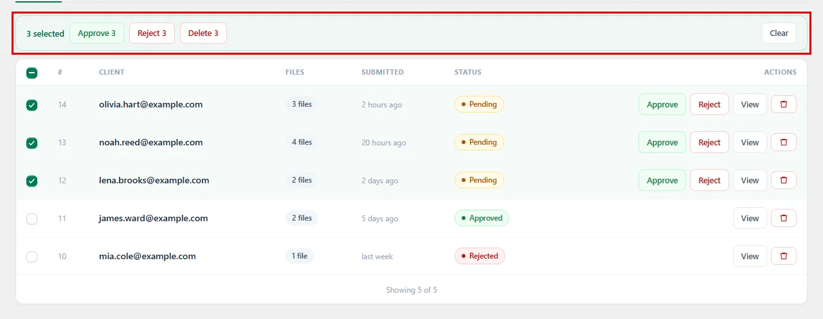Screen dimensions: 823x319
Task: Click Pending status of olivia.hart row
Action: (479, 104)
